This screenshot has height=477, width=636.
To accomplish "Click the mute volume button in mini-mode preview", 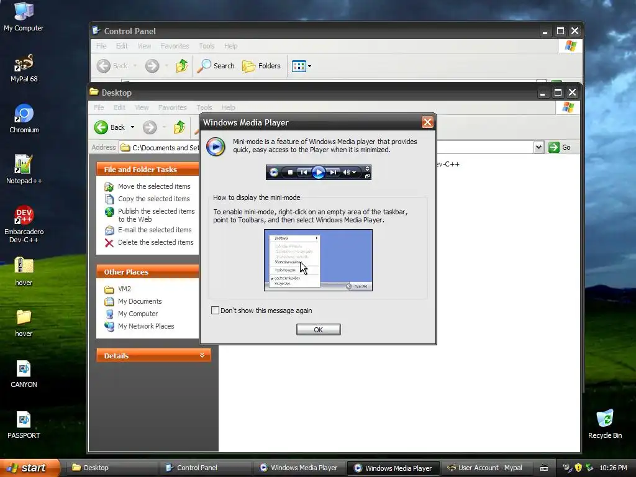I will (347, 173).
